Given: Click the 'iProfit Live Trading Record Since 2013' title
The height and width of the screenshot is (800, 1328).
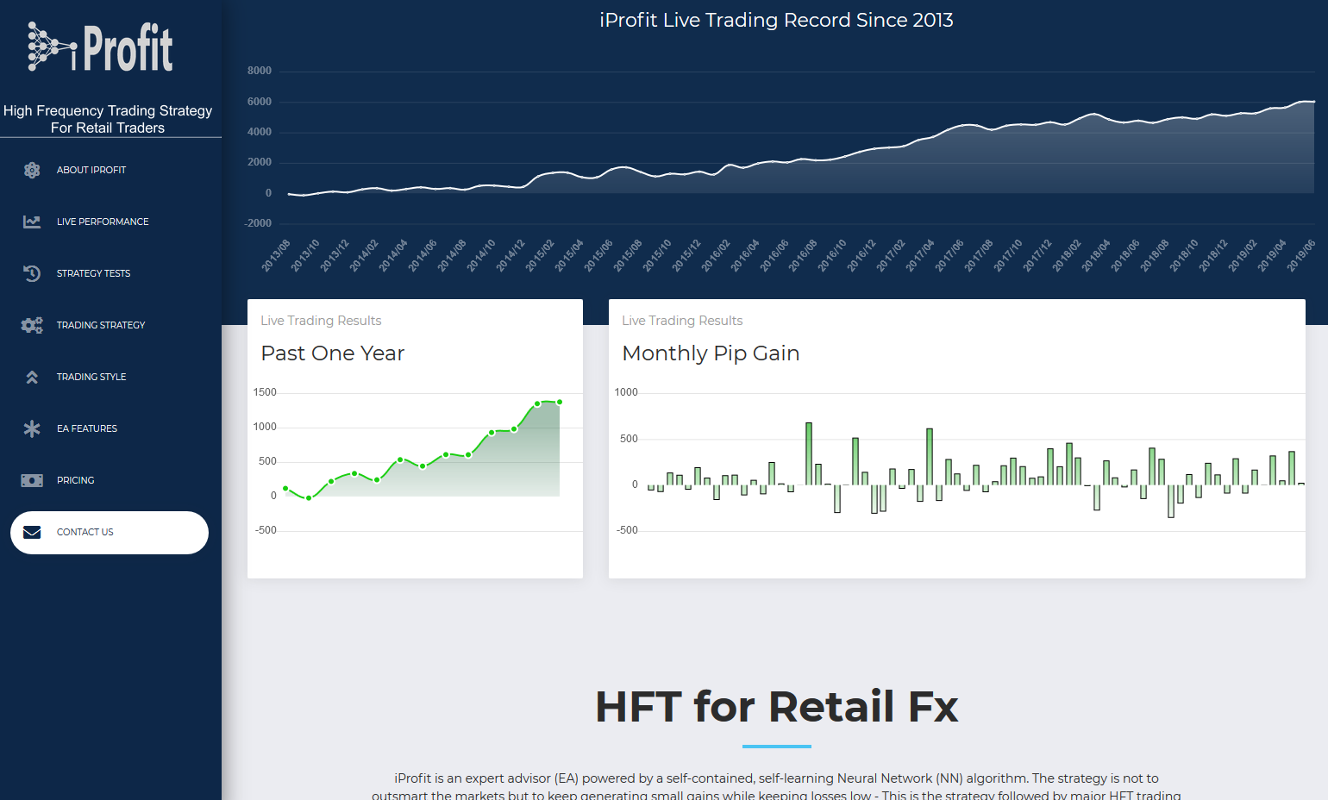Looking at the screenshot, I should click(x=776, y=20).
